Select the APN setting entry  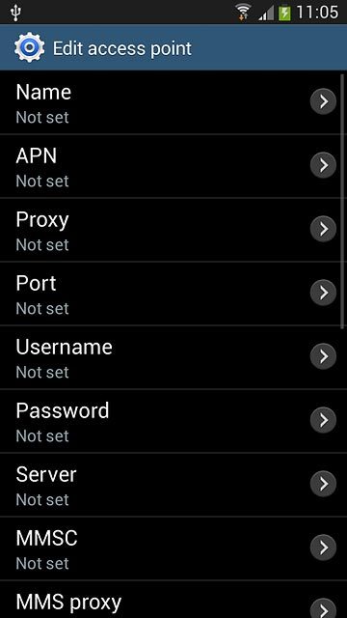point(173,166)
